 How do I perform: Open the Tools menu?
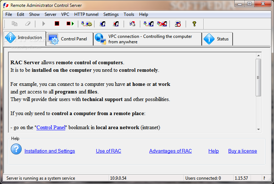pos(129,14)
